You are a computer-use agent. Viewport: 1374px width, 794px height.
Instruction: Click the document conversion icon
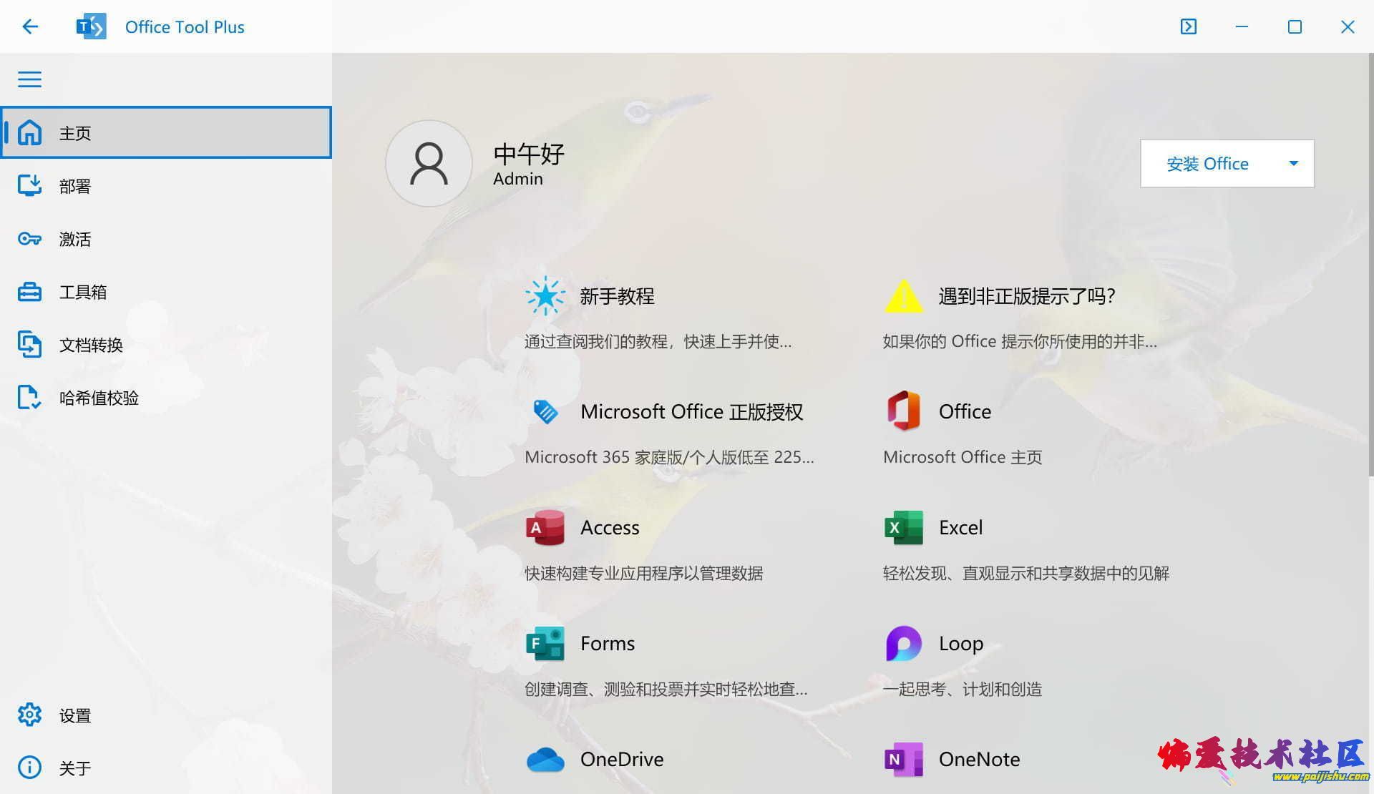[29, 345]
